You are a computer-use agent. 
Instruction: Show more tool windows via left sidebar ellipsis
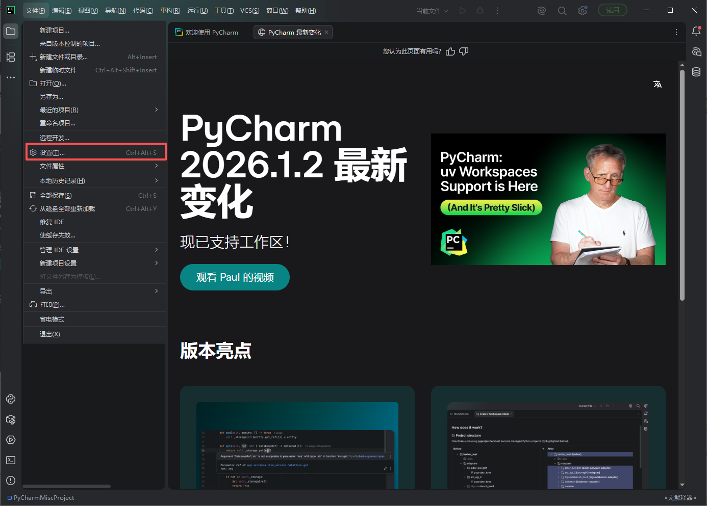(11, 77)
